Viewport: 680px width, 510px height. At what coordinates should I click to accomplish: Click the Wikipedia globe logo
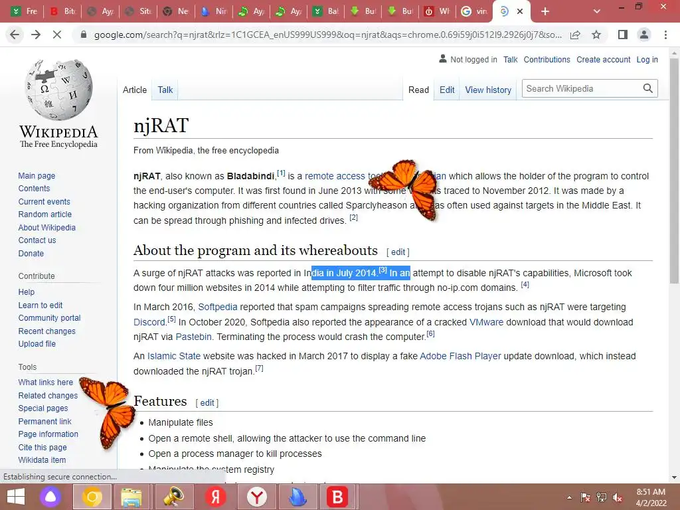tap(58, 90)
